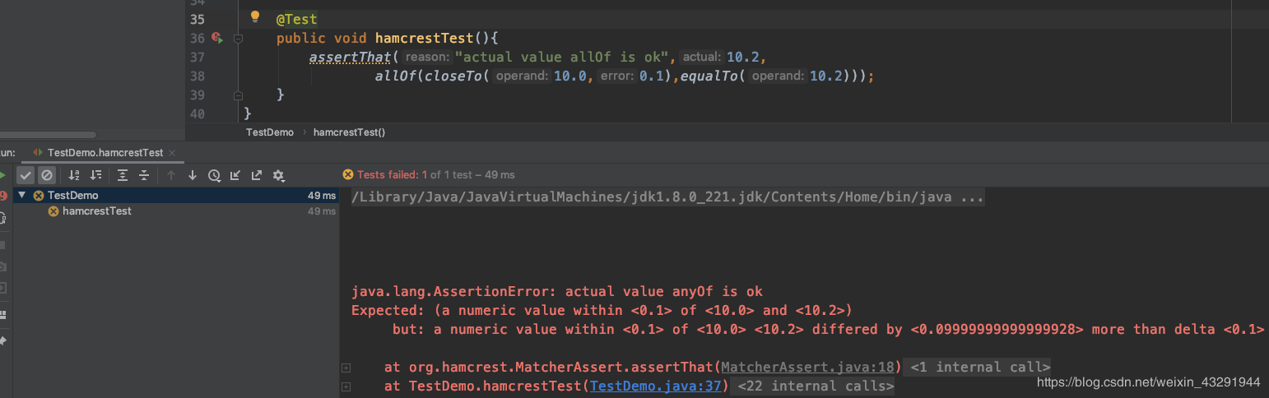Rerun tests with green play button
This screenshot has width=1269, height=398.
coord(2,175)
